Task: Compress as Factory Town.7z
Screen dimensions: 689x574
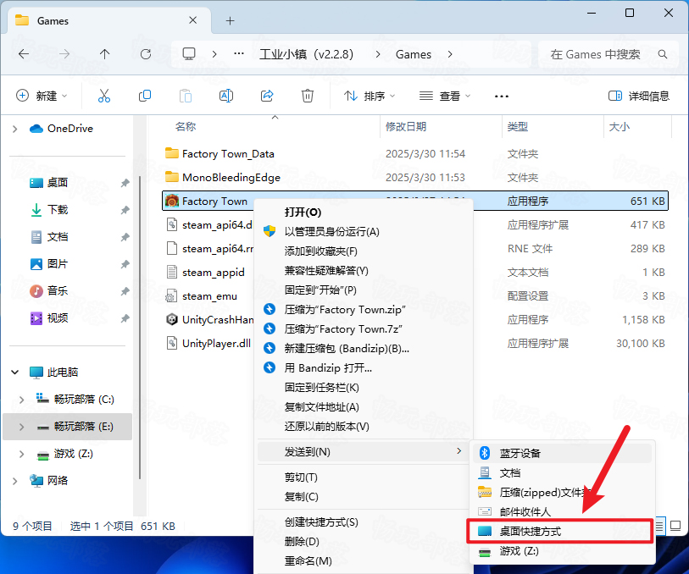Action: [364, 329]
